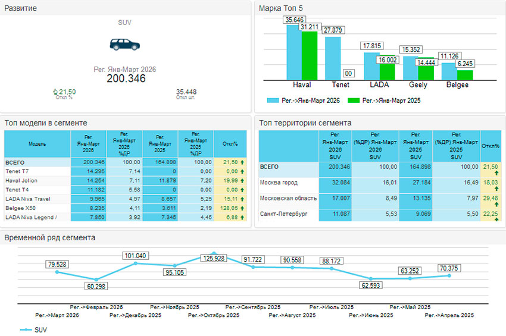Click the growth arrow in Москва город row
The width and height of the screenshot is (506, 336).
491,189
